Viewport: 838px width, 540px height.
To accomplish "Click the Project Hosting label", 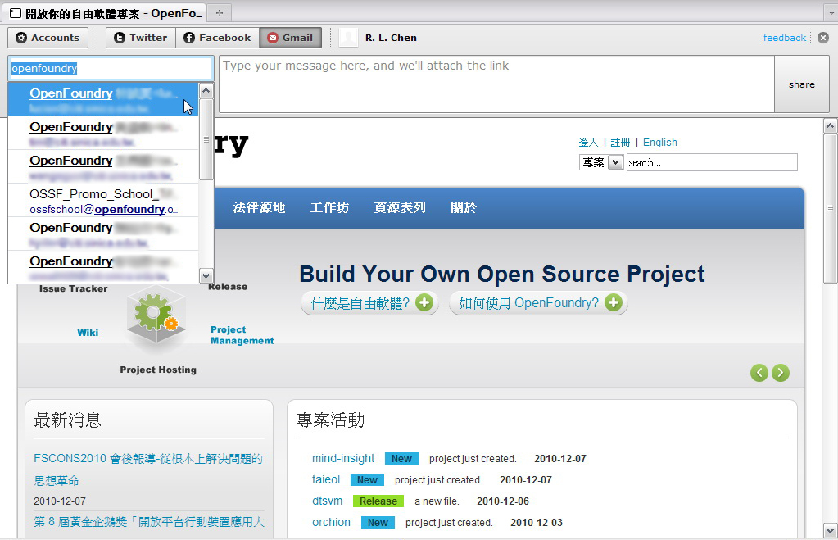I will [158, 370].
